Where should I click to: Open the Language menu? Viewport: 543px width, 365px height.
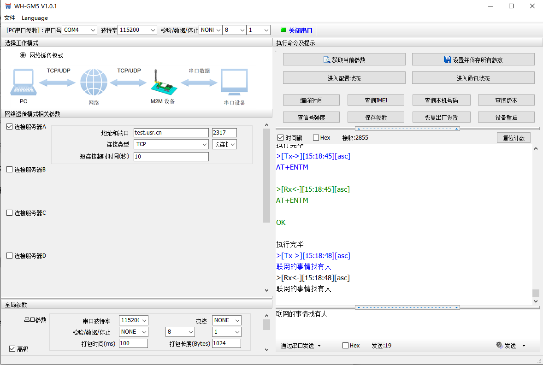point(35,18)
